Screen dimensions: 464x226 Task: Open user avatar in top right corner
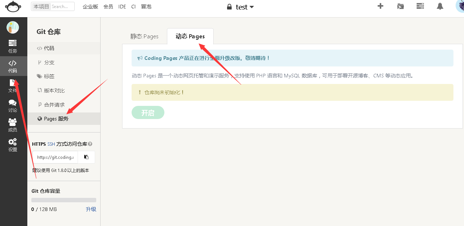pyautogui.click(x=460, y=6)
